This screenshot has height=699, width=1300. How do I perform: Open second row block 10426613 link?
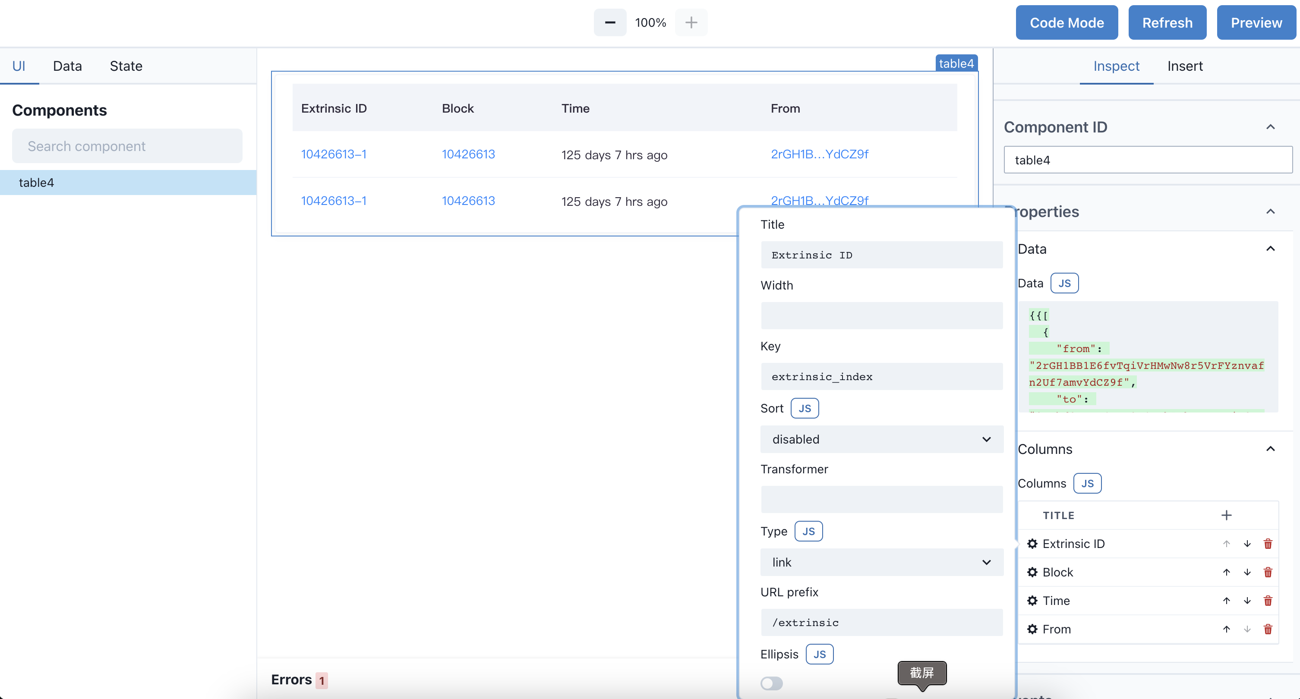coord(468,200)
